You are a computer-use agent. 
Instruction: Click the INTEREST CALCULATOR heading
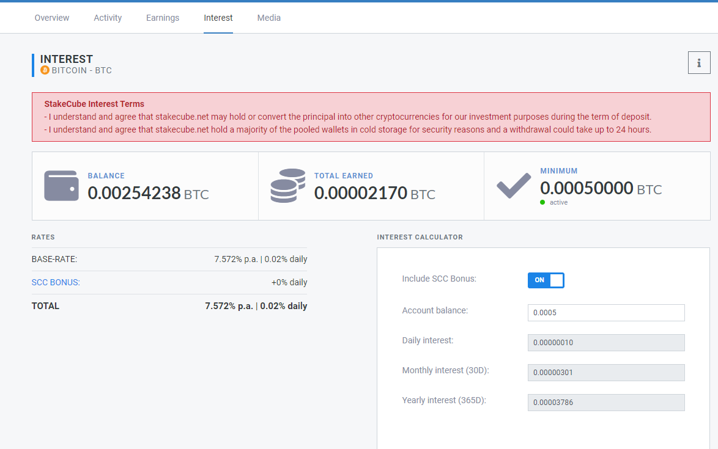(x=420, y=237)
